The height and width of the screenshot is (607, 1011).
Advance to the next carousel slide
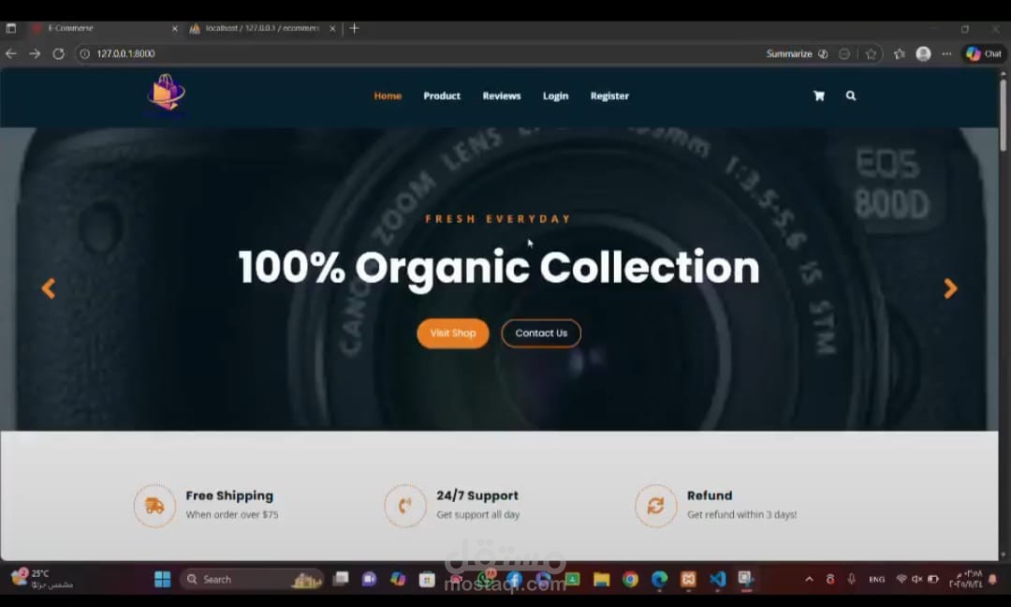click(950, 289)
